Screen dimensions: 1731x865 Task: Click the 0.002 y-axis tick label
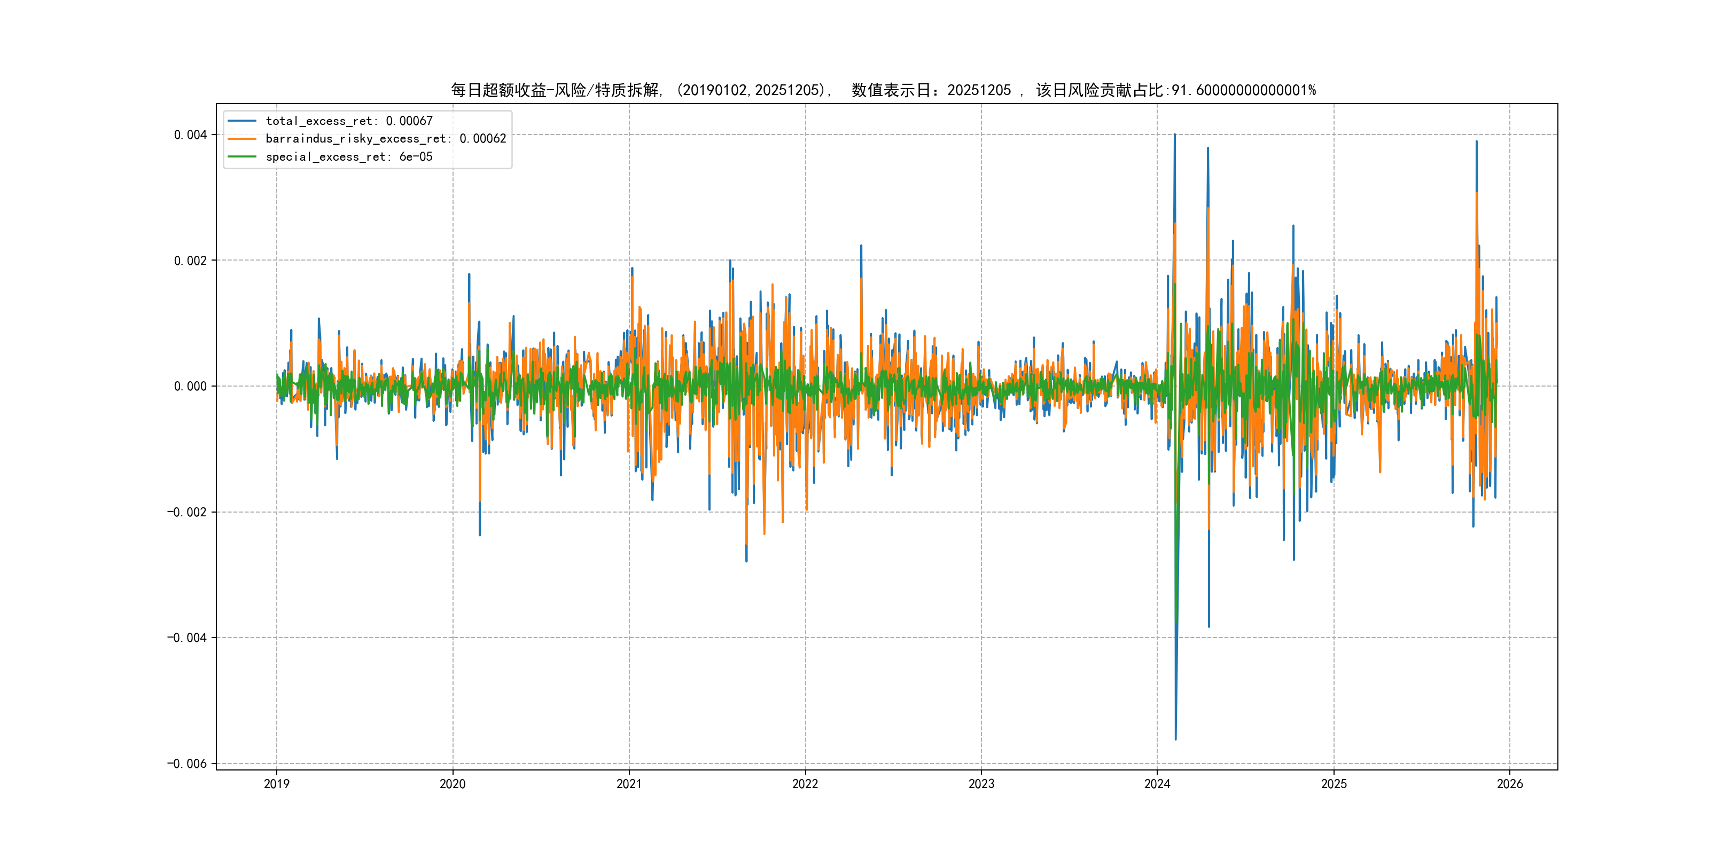click(190, 261)
